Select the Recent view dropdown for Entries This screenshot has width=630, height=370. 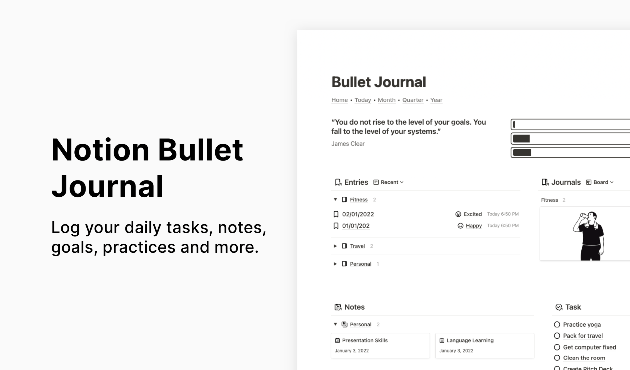click(x=388, y=182)
